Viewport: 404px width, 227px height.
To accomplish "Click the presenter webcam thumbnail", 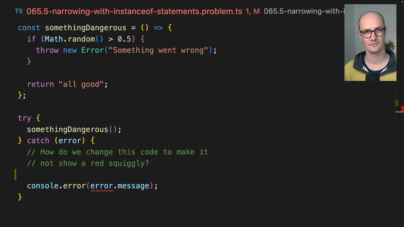I will (x=370, y=42).
